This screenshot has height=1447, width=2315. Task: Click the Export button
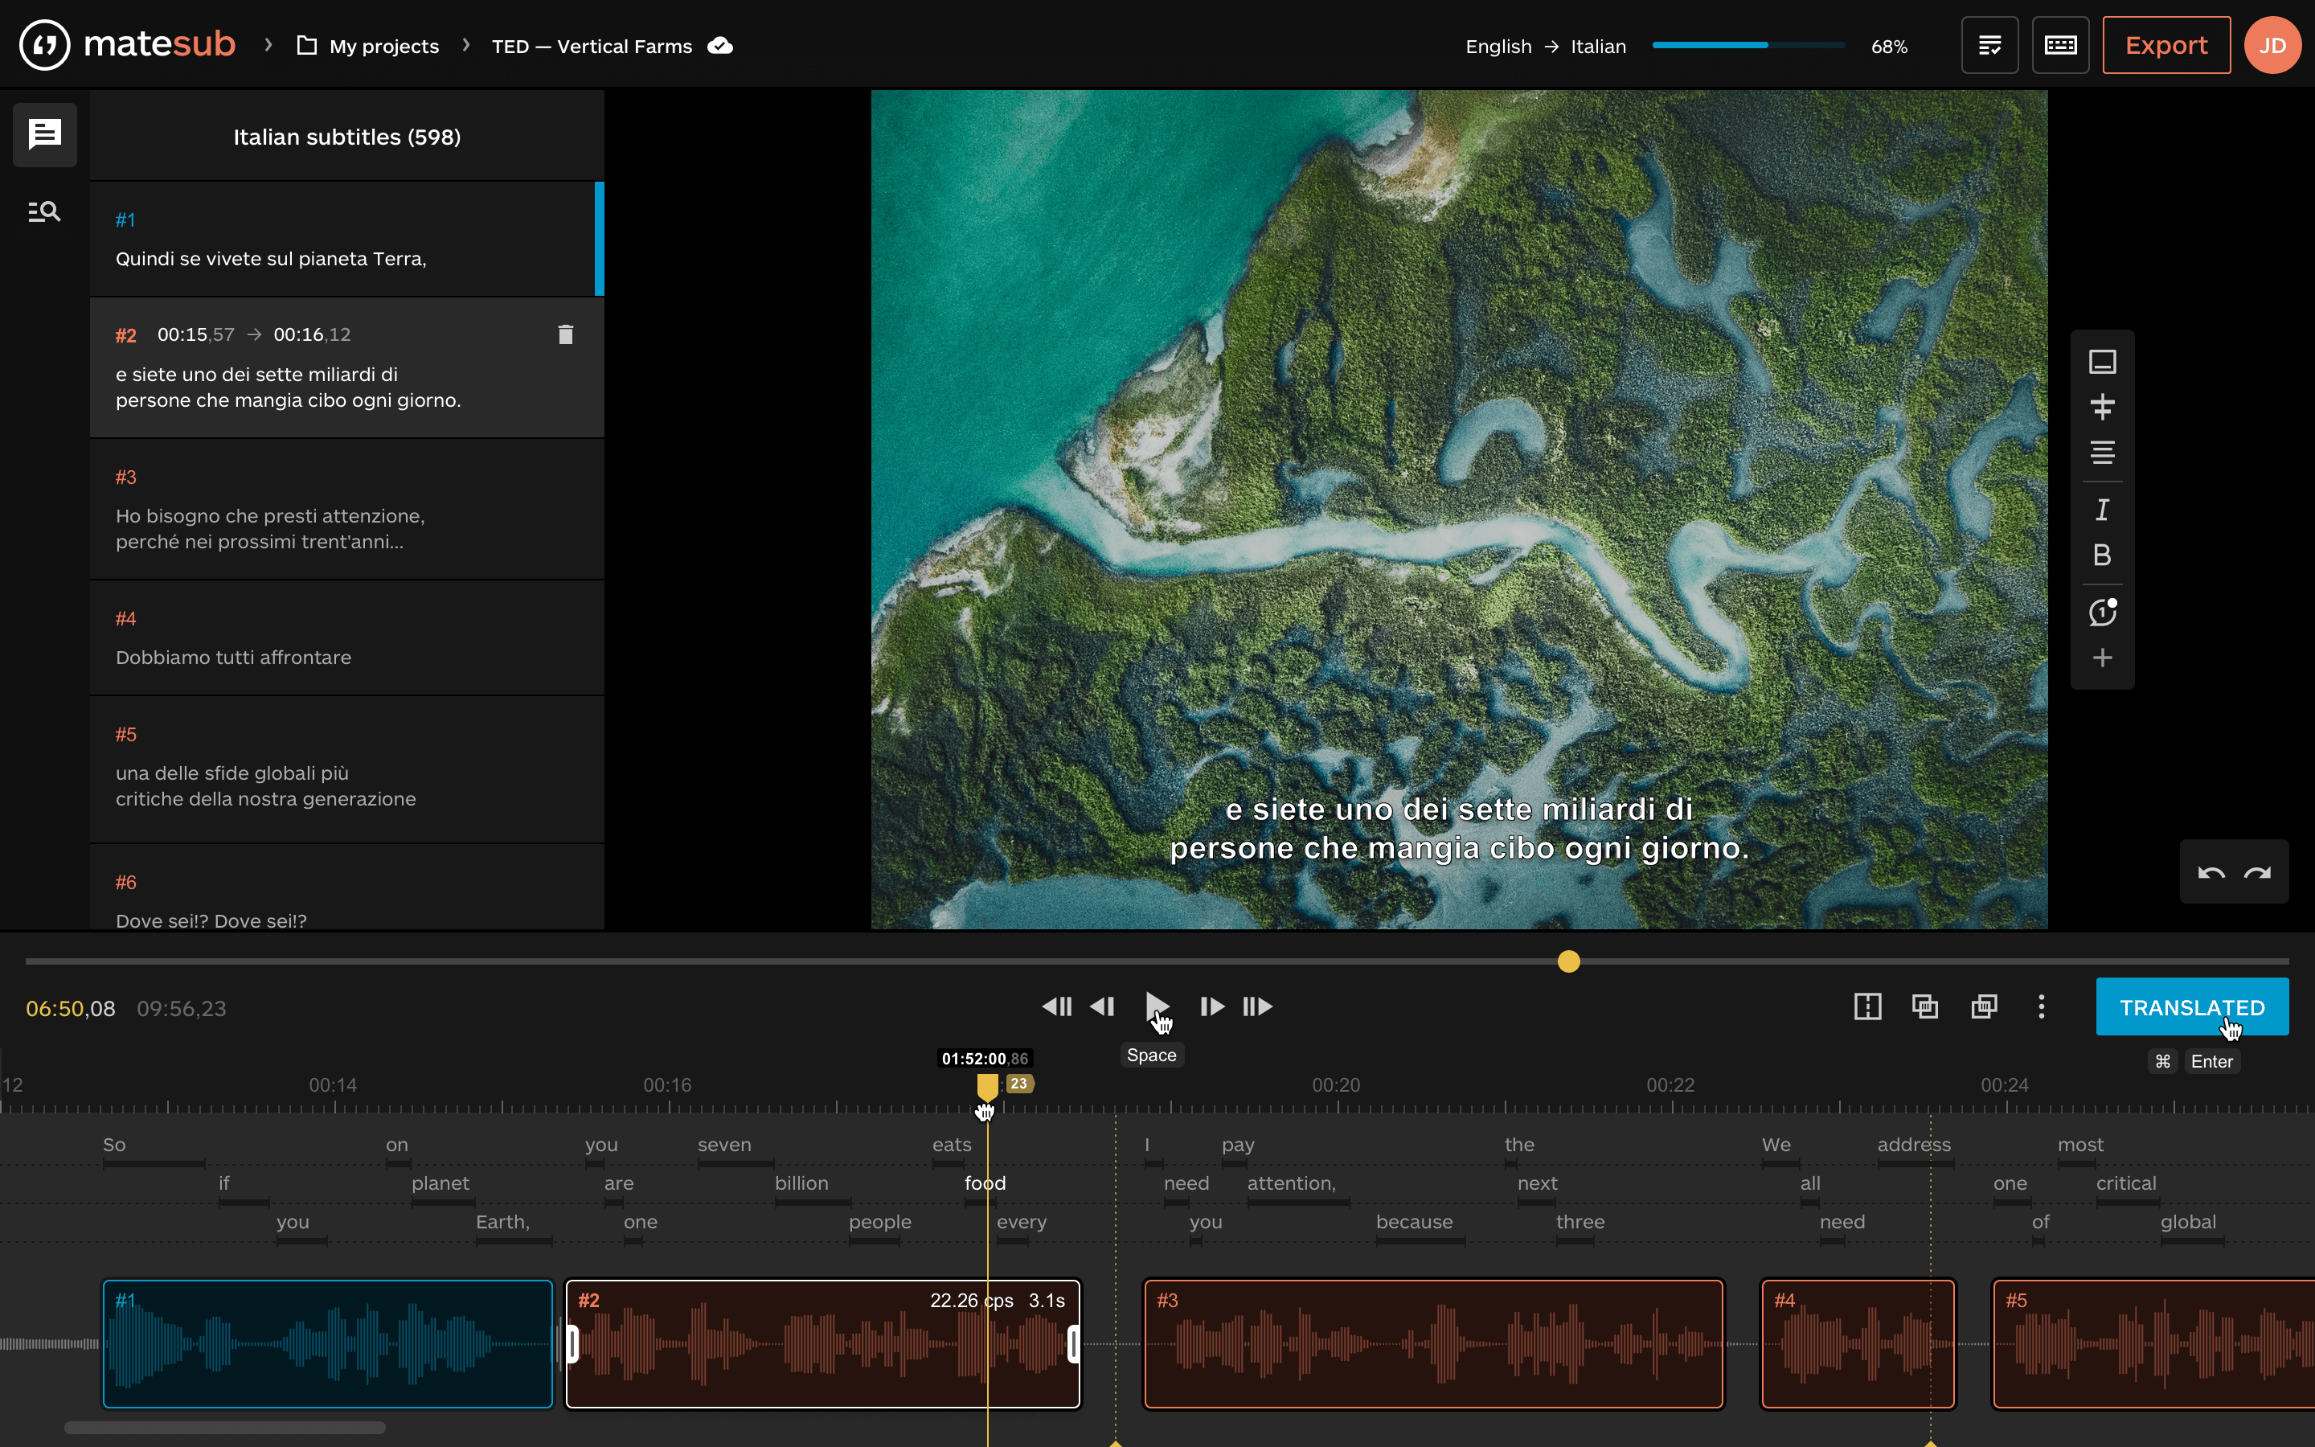pyautogui.click(x=2165, y=45)
